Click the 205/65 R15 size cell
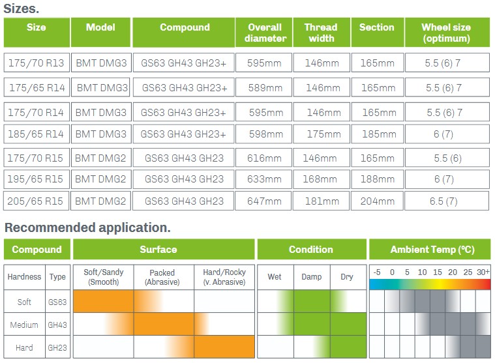 37,201
